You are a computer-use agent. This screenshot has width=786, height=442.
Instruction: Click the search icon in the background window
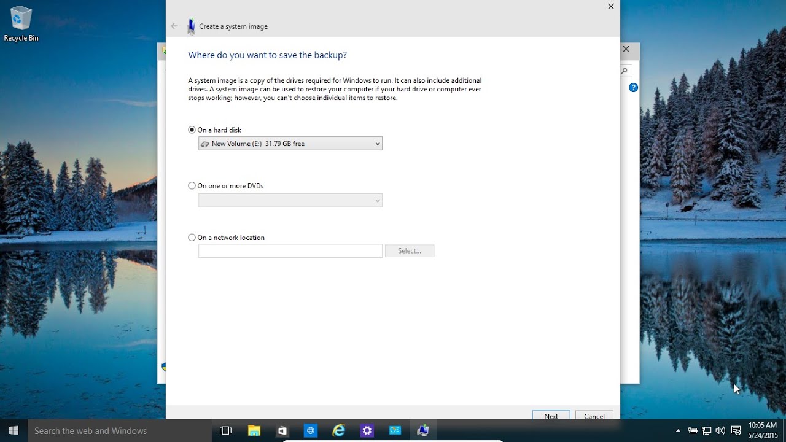point(625,71)
